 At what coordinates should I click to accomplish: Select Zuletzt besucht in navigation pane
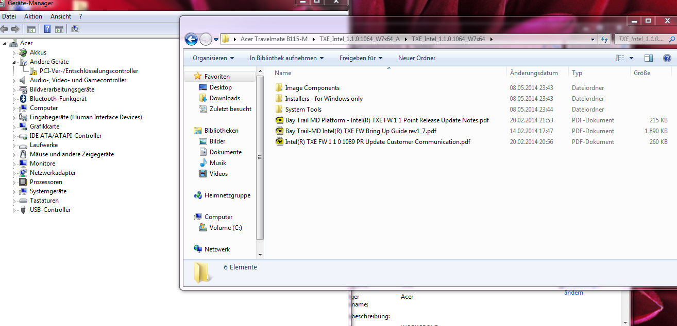click(230, 109)
